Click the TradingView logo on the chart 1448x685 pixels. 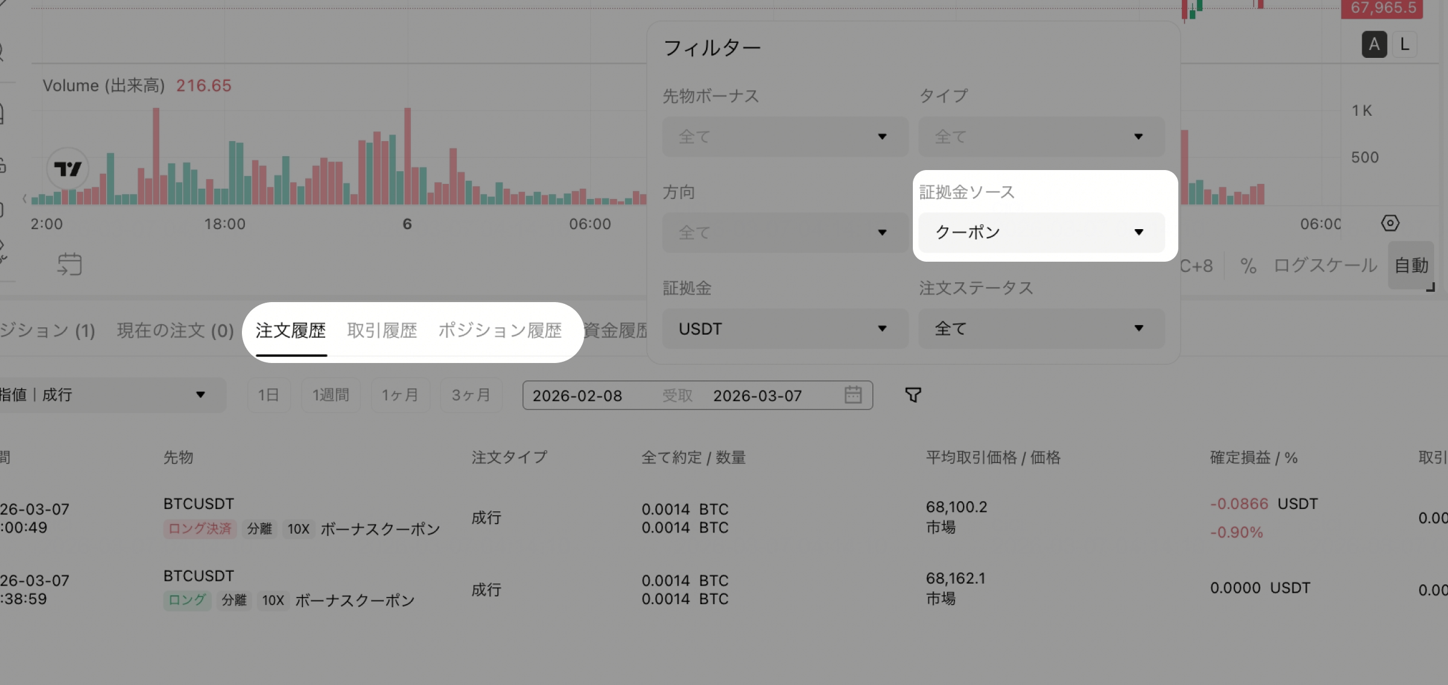tap(68, 169)
